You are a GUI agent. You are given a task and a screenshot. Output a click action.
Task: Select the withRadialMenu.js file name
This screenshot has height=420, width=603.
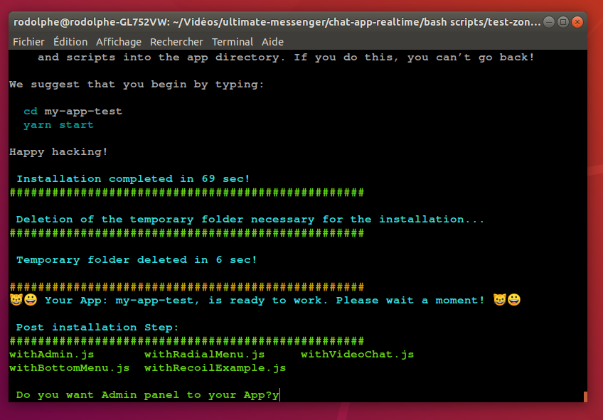coord(204,354)
